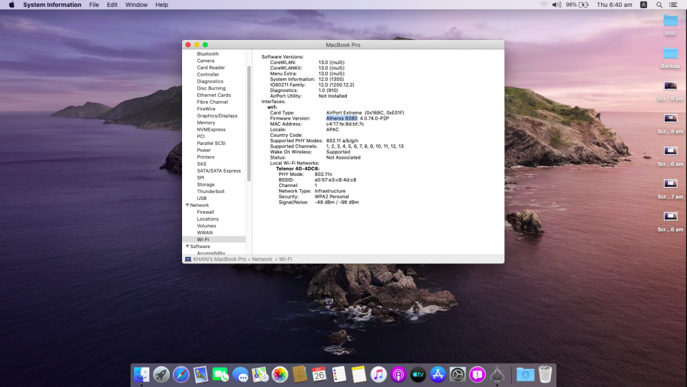Open App Store in dock
687x387 pixels.
click(438, 375)
